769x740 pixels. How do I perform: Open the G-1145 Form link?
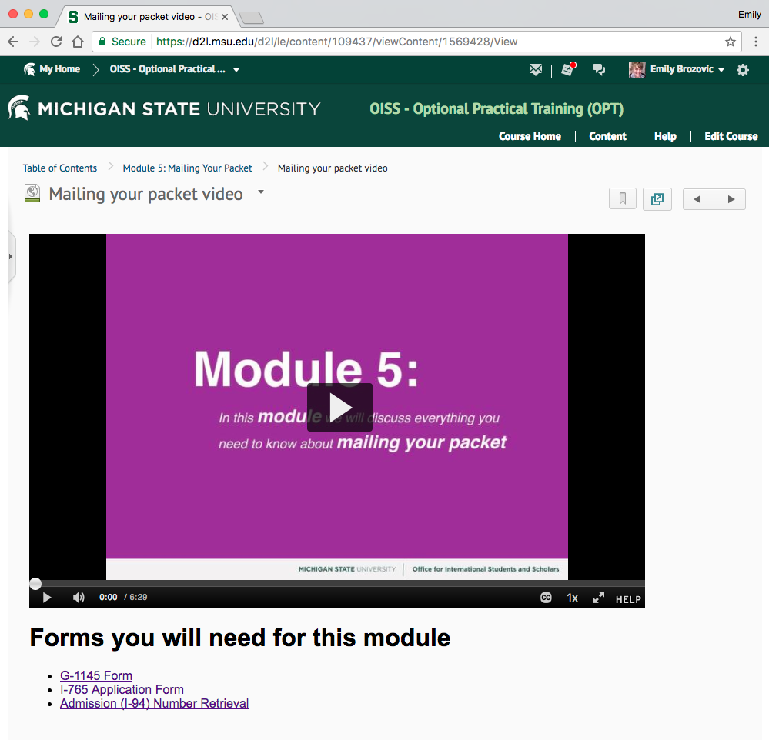[96, 676]
